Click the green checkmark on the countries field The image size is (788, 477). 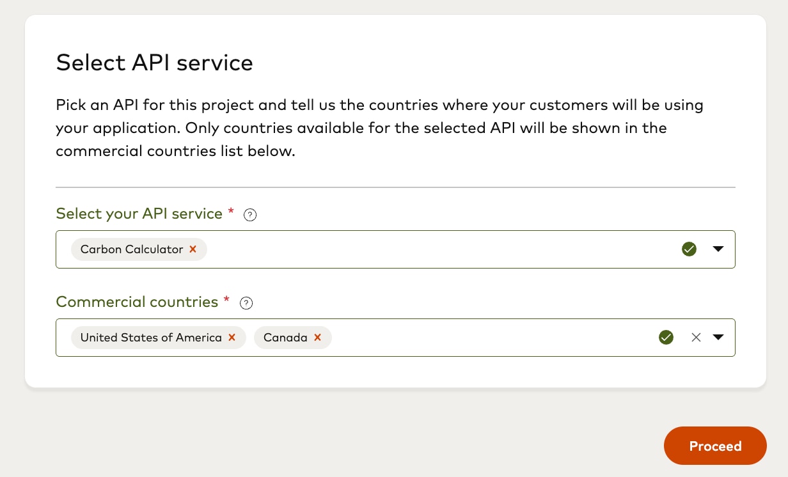point(666,337)
